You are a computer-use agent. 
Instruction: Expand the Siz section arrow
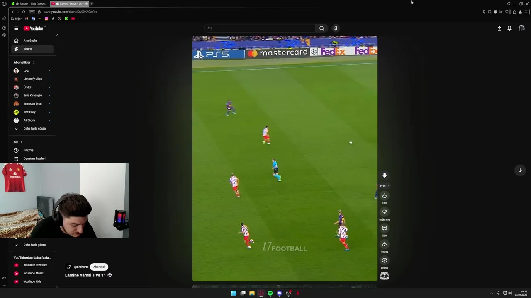click(x=22, y=142)
